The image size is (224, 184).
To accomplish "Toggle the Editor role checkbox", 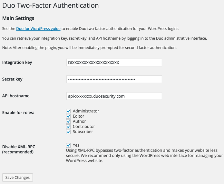I will (68, 116).
